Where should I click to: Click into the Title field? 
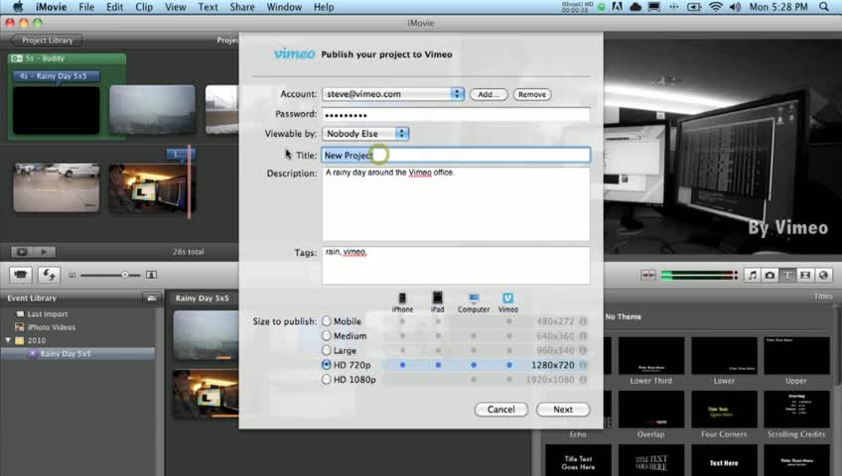click(456, 155)
